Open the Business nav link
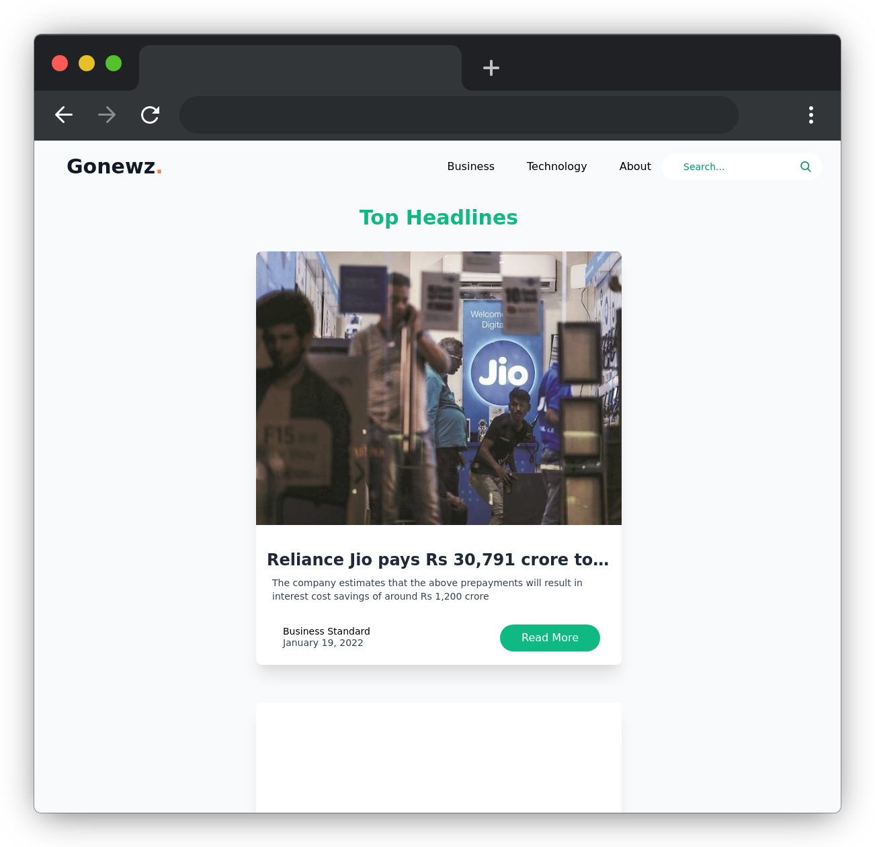The width and height of the screenshot is (875, 847). tap(471, 167)
